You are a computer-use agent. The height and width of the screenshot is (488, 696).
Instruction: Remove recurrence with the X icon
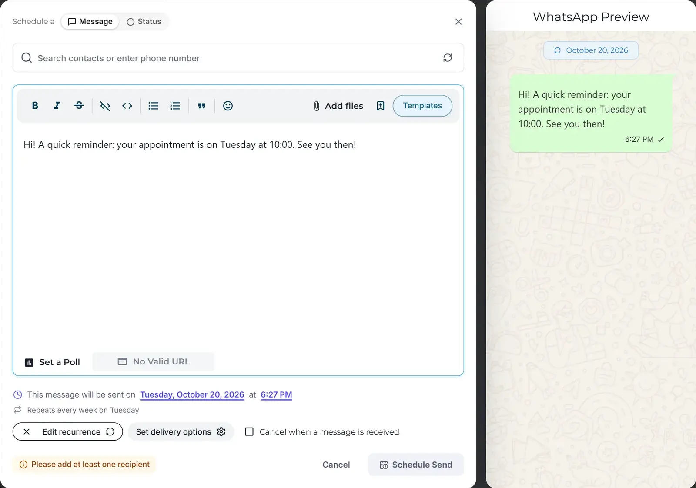pos(27,431)
